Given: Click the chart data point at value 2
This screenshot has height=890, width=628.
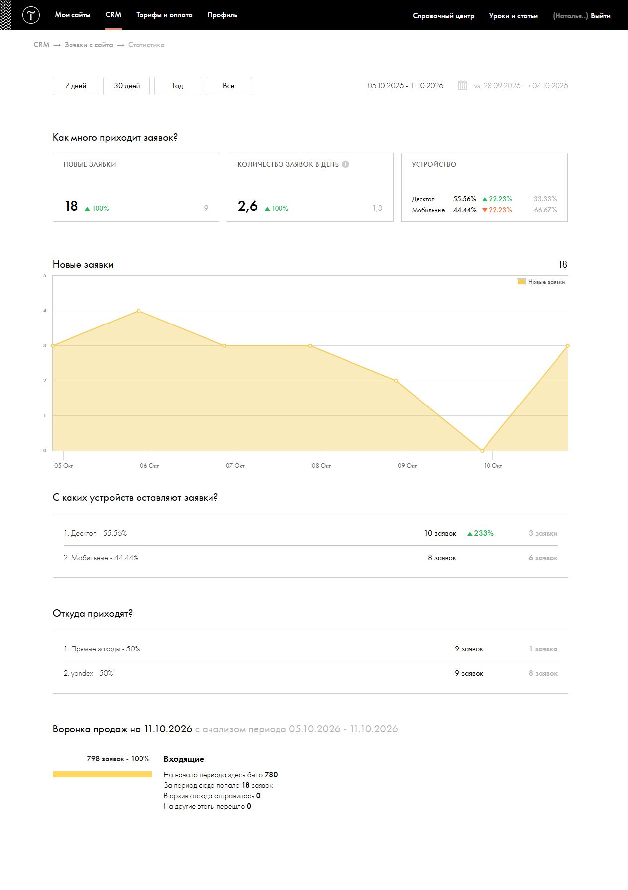Looking at the screenshot, I should click(396, 381).
